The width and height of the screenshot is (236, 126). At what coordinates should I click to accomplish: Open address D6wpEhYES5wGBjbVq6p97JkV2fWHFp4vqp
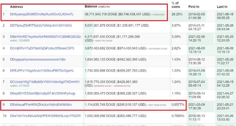(x=43, y=93)
